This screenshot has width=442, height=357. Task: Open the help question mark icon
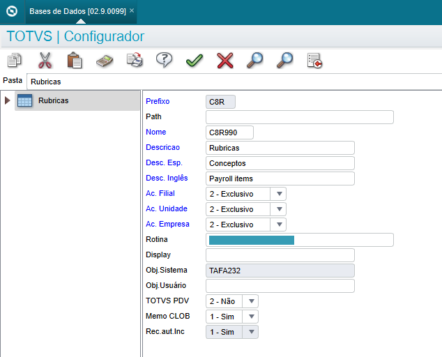click(x=165, y=60)
